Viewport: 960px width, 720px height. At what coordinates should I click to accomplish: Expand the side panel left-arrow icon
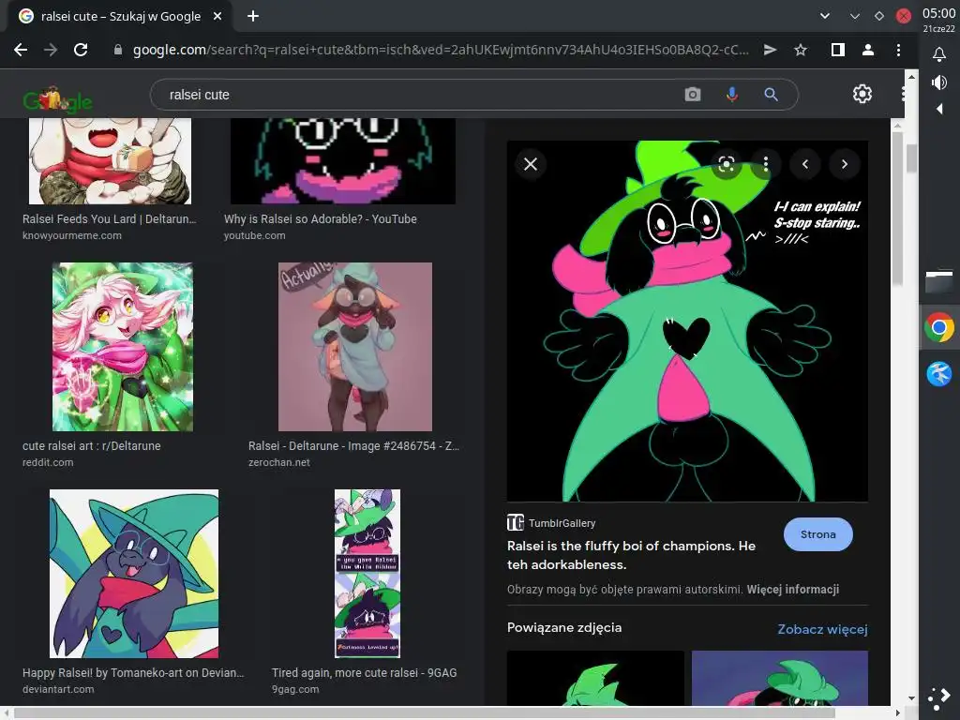coord(939,109)
